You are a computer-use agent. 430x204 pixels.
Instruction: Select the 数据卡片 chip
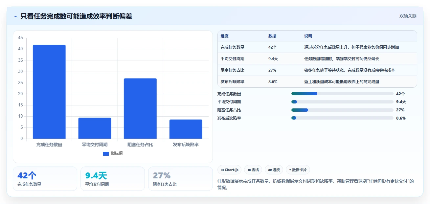pos(298,170)
